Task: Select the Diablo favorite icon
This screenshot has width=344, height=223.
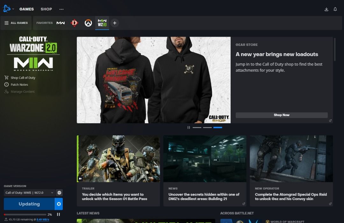Action: click(x=74, y=23)
